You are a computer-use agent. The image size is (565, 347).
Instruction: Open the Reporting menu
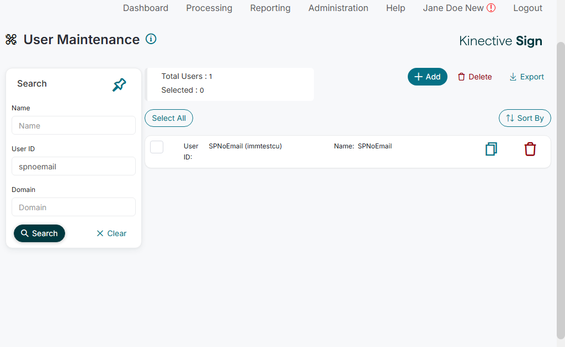pos(270,8)
